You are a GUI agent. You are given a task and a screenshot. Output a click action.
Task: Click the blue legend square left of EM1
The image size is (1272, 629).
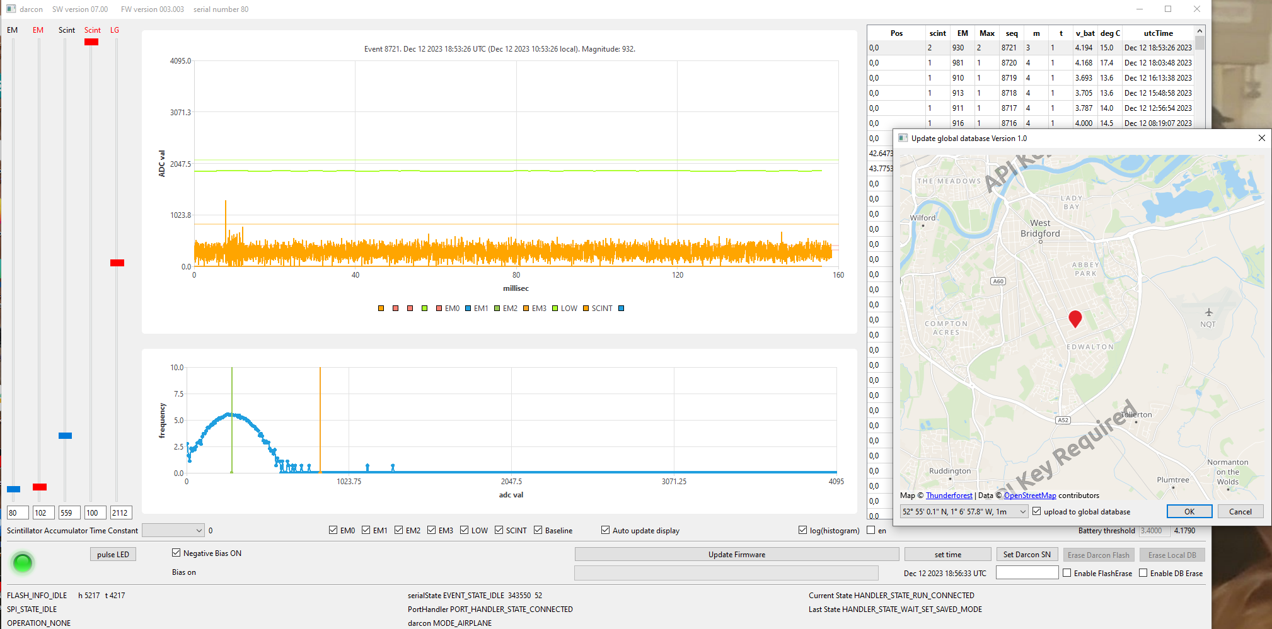(468, 309)
